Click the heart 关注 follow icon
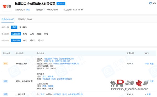 pos(150,3)
